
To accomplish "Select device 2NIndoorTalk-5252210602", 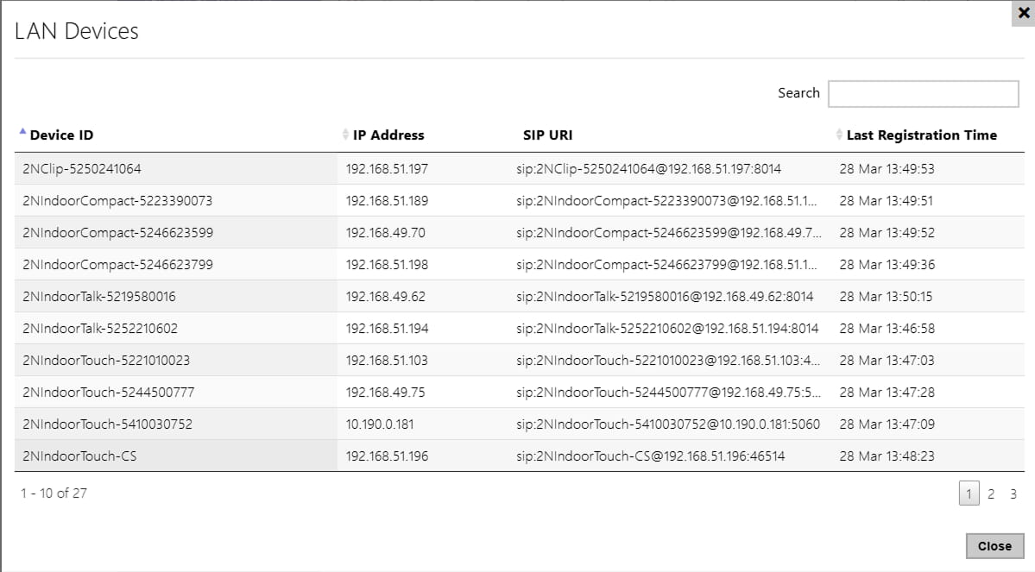I will point(99,329).
